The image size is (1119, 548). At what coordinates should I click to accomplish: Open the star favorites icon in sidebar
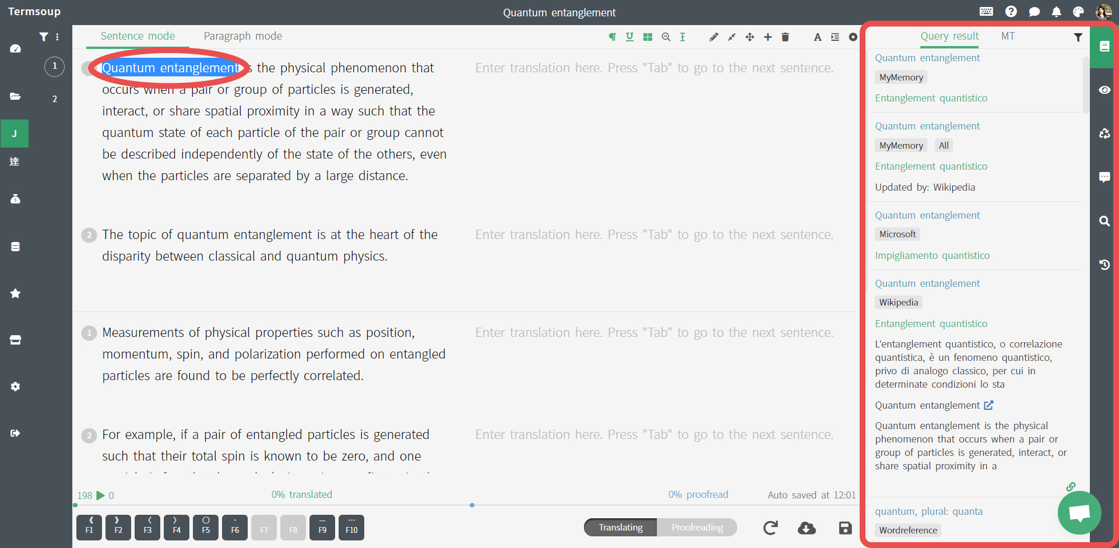15,293
